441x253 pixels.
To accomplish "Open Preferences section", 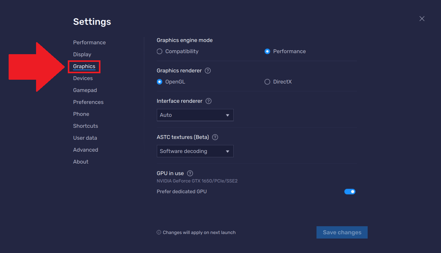I will pos(88,102).
